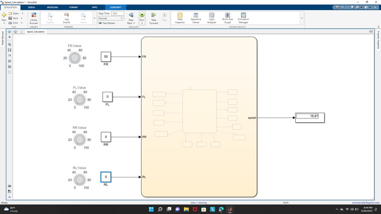Expand the Prepare gallery arrow
Screen dimensions: 381x214
click(94, 18)
